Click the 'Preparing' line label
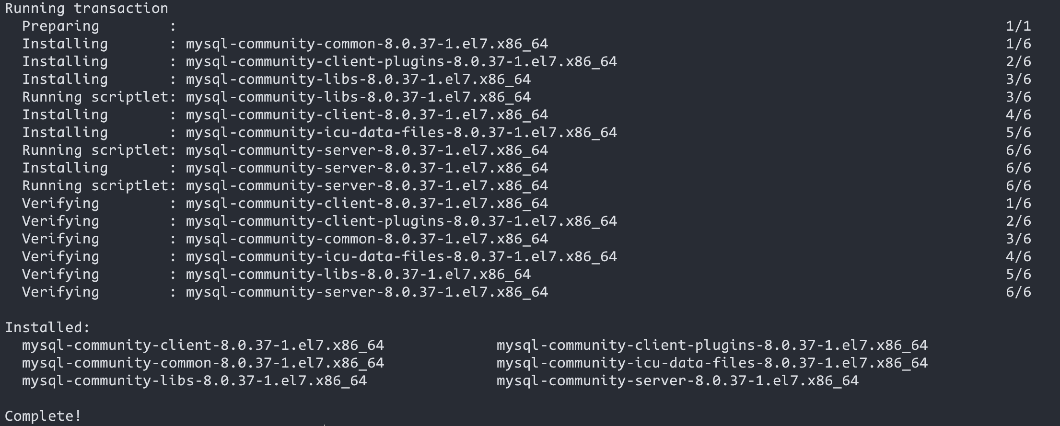The image size is (1060, 426). click(x=60, y=26)
